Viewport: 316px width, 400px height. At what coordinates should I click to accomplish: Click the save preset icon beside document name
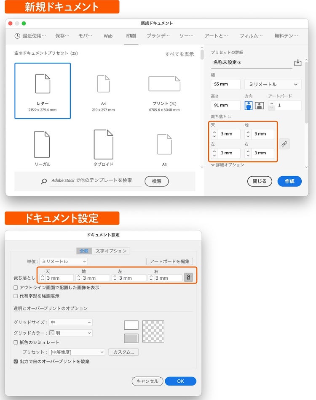point(297,63)
